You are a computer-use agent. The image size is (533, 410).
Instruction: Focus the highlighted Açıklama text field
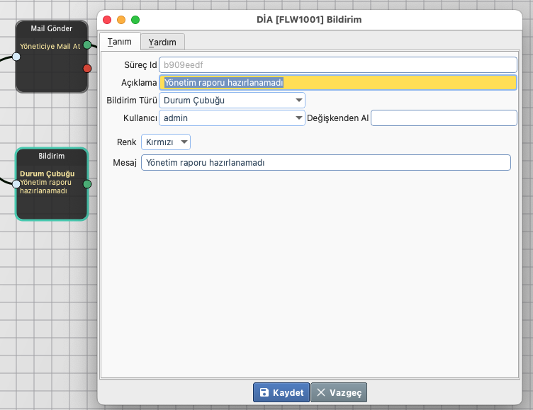(x=338, y=83)
